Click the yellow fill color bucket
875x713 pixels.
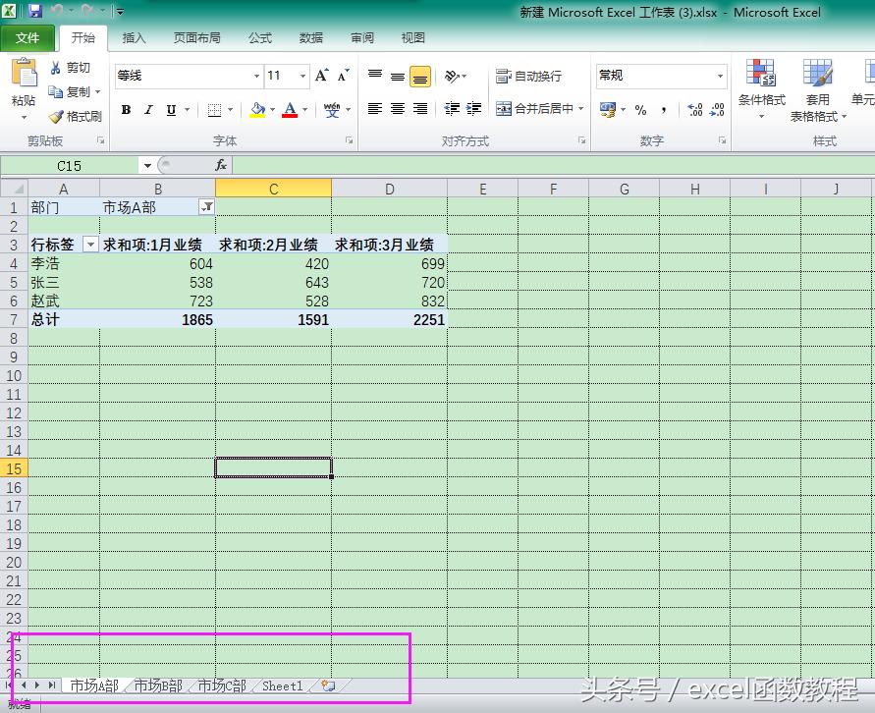tap(257, 110)
